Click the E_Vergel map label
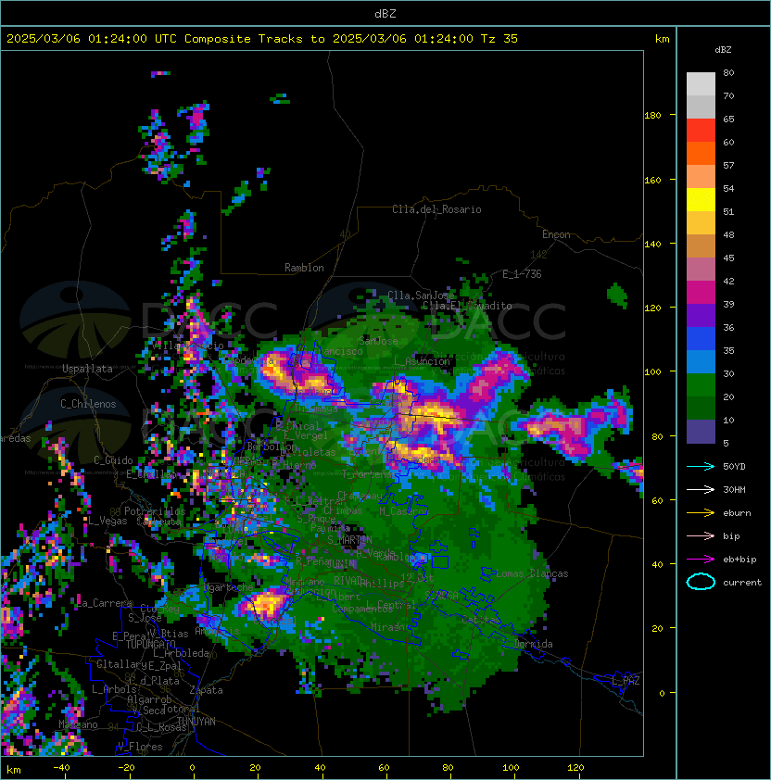 [x=306, y=435]
